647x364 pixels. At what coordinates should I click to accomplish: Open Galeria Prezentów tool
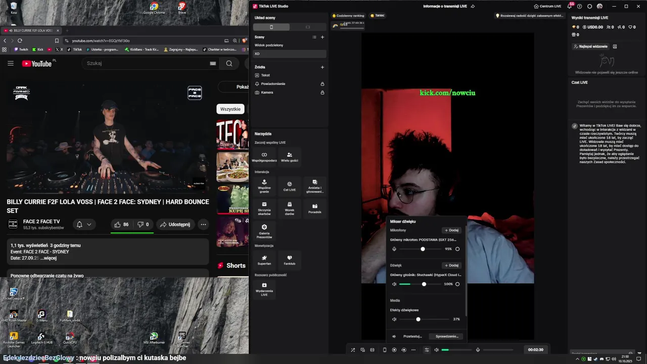pos(264,232)
